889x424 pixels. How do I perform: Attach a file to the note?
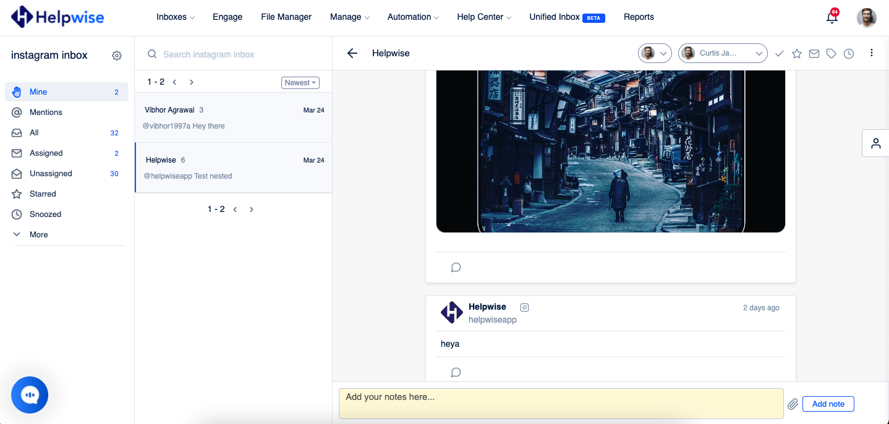(x=793, y=404)
